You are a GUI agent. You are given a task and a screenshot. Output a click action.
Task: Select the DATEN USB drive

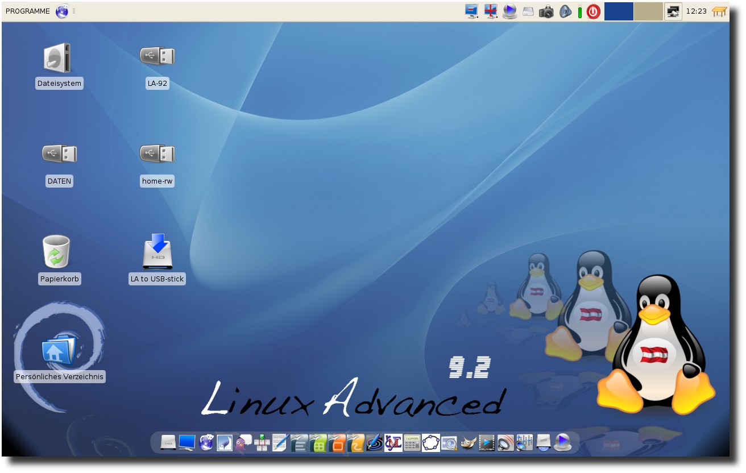pos(59,164)
